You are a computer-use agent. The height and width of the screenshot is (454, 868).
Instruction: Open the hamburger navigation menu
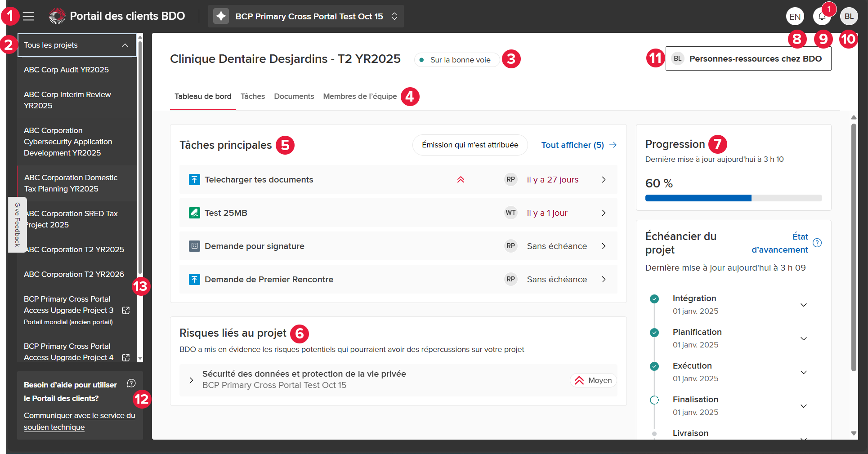tap(28, 16)
